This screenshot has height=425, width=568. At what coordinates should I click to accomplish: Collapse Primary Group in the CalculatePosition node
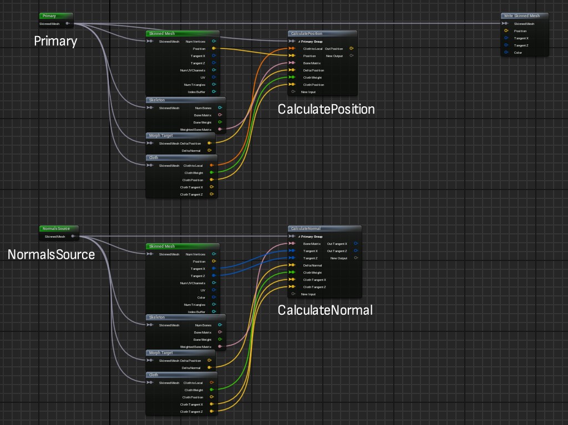coord(299,42)
